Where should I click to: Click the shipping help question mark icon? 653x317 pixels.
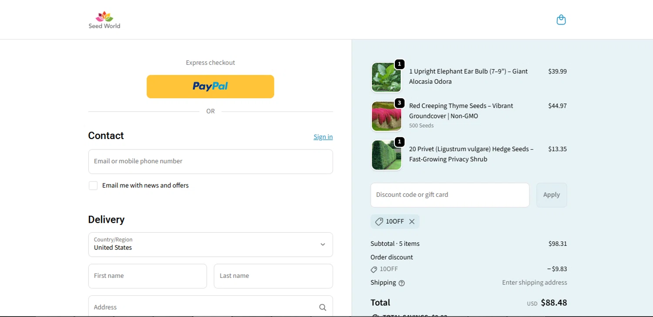point(401,283)
